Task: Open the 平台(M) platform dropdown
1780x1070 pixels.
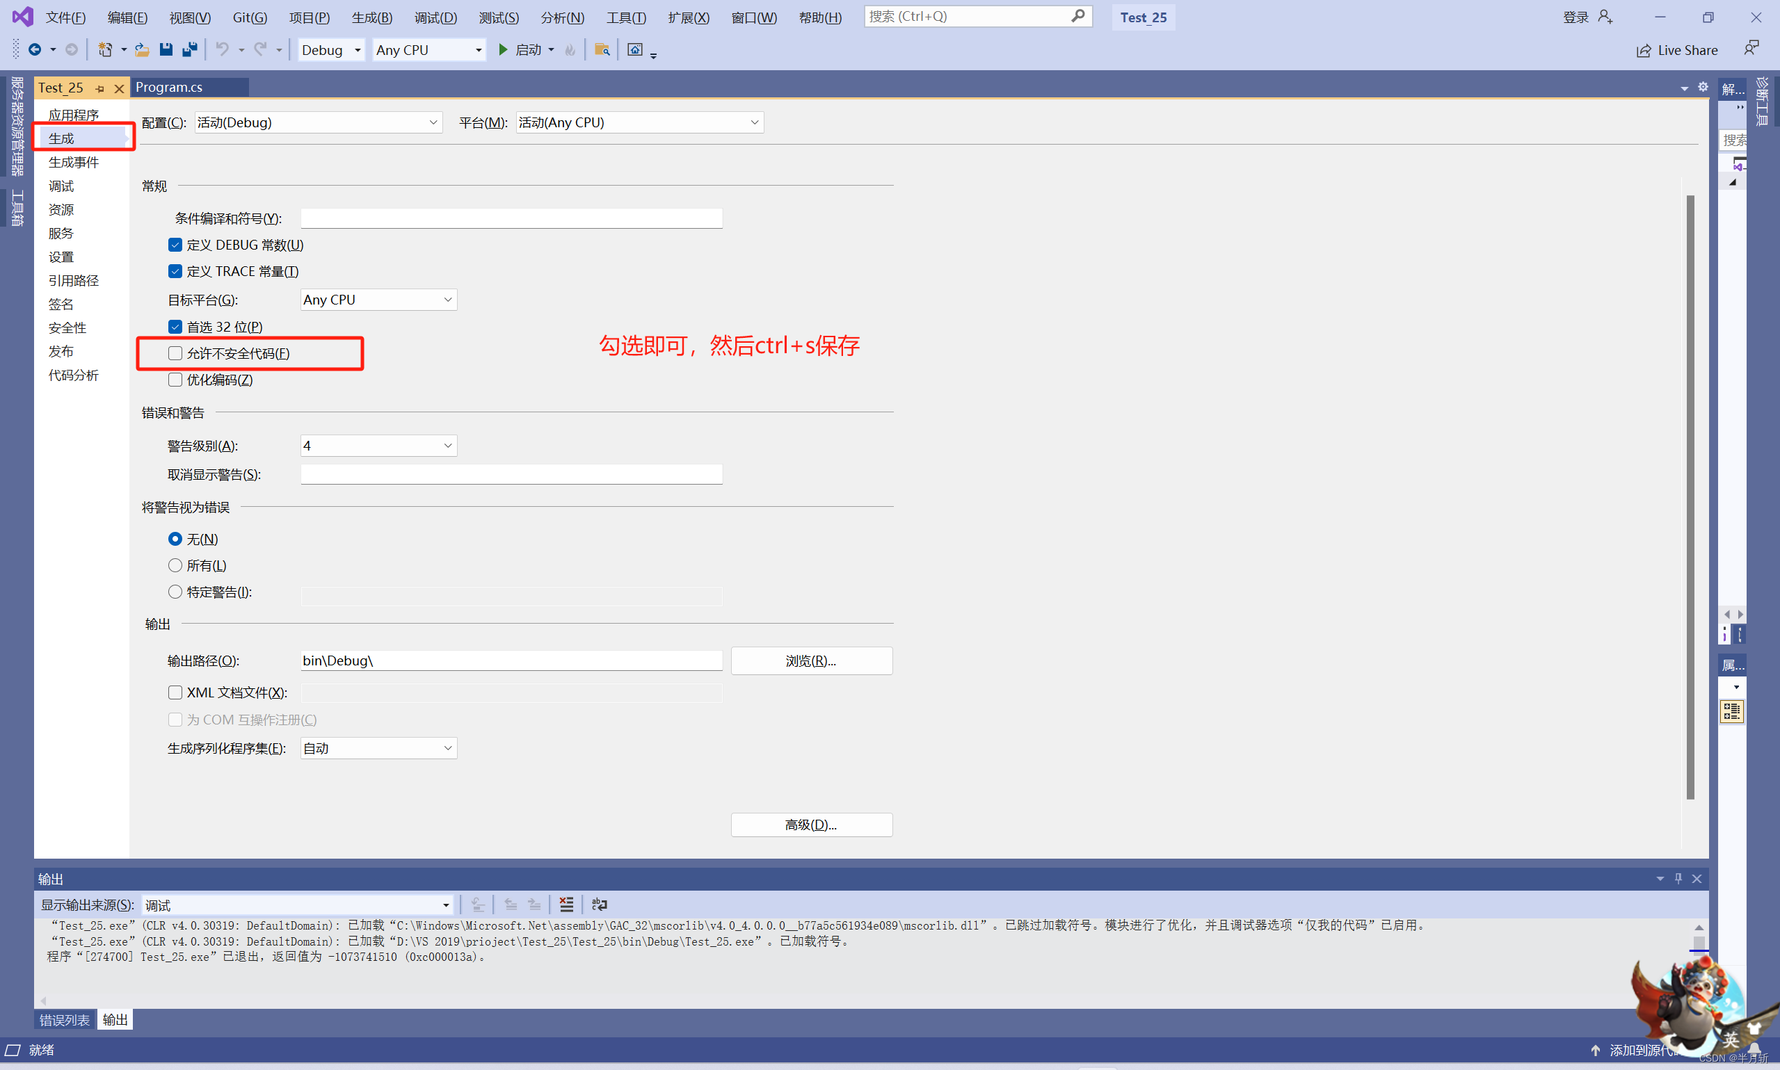Action: pyautogui.click(x=640, y=122)
